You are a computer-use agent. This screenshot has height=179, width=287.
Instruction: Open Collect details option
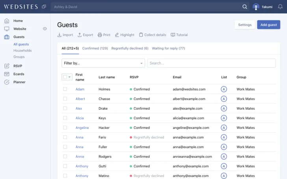153,35
